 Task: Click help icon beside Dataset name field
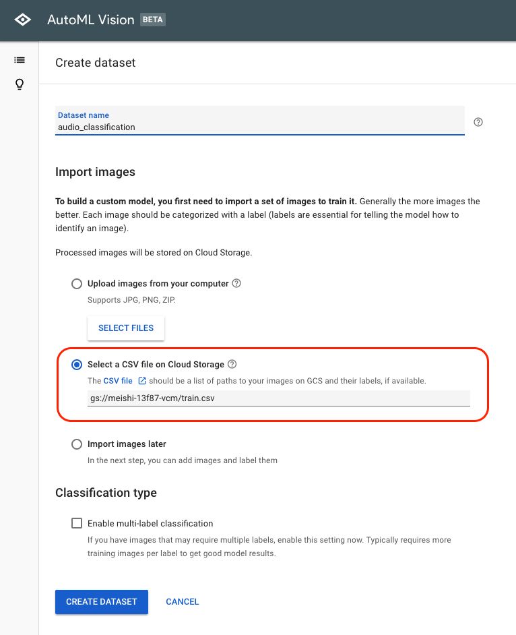(478, 122)
